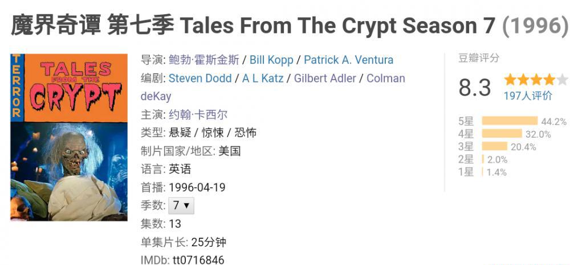Click the star rating icons

[x=536, y=80]
